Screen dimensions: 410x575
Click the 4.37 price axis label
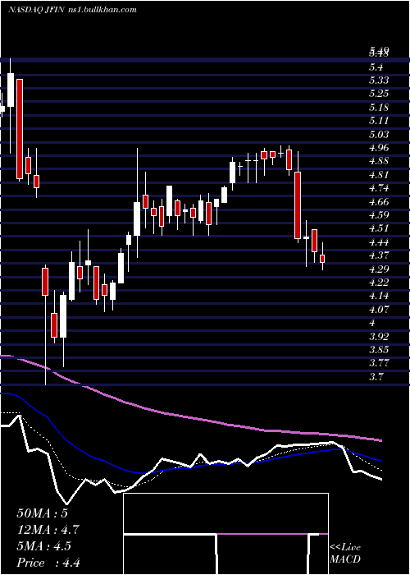pyautogui.click(x=379, y=255)
